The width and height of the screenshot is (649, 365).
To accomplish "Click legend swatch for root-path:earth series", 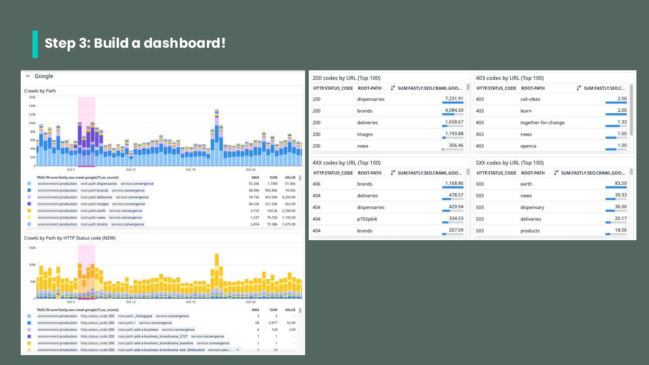I will point(29,211).
